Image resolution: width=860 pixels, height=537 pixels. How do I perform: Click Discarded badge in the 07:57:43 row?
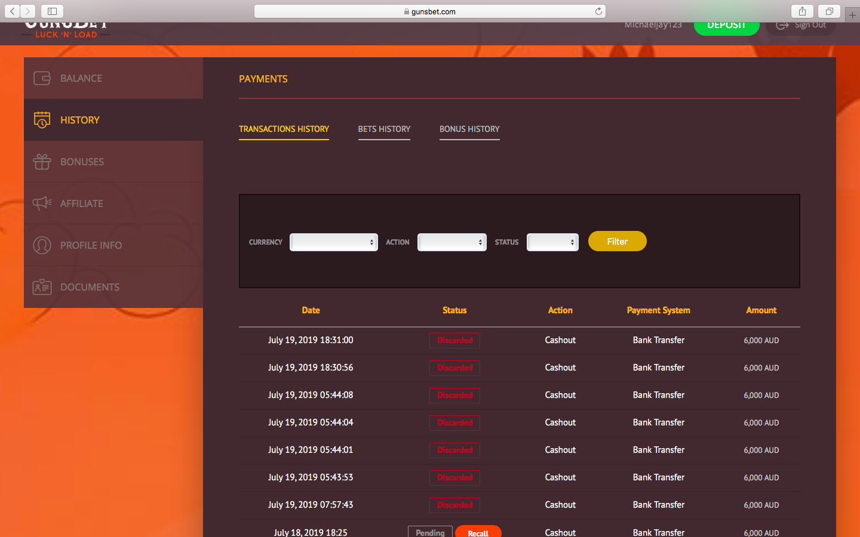coord(454,505)
